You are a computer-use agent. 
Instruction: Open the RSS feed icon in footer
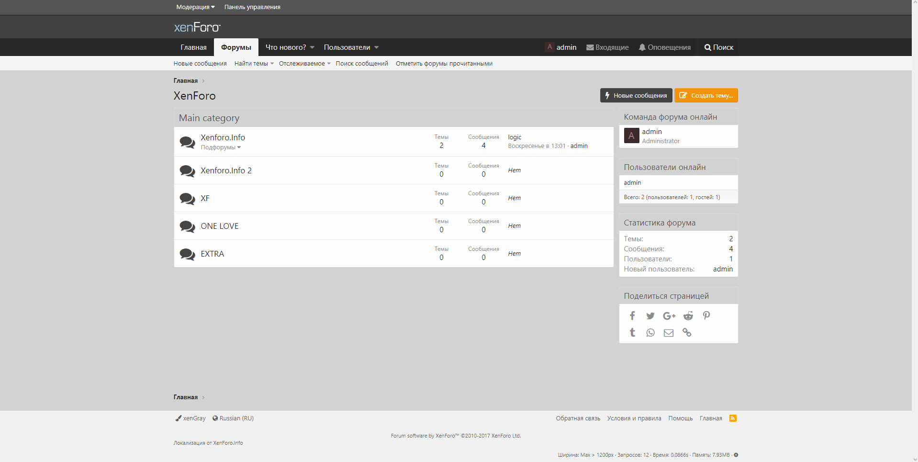[733, 418]
